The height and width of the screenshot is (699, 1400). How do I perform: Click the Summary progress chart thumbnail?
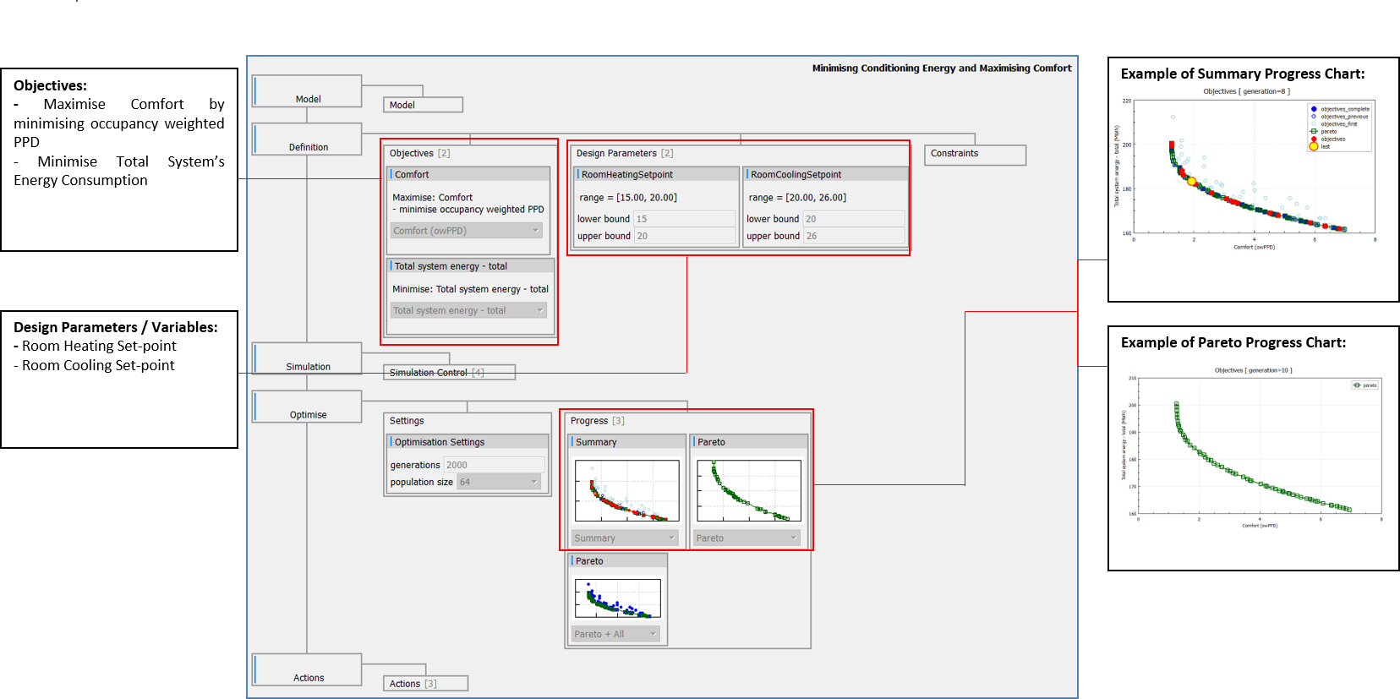(626, 490)
